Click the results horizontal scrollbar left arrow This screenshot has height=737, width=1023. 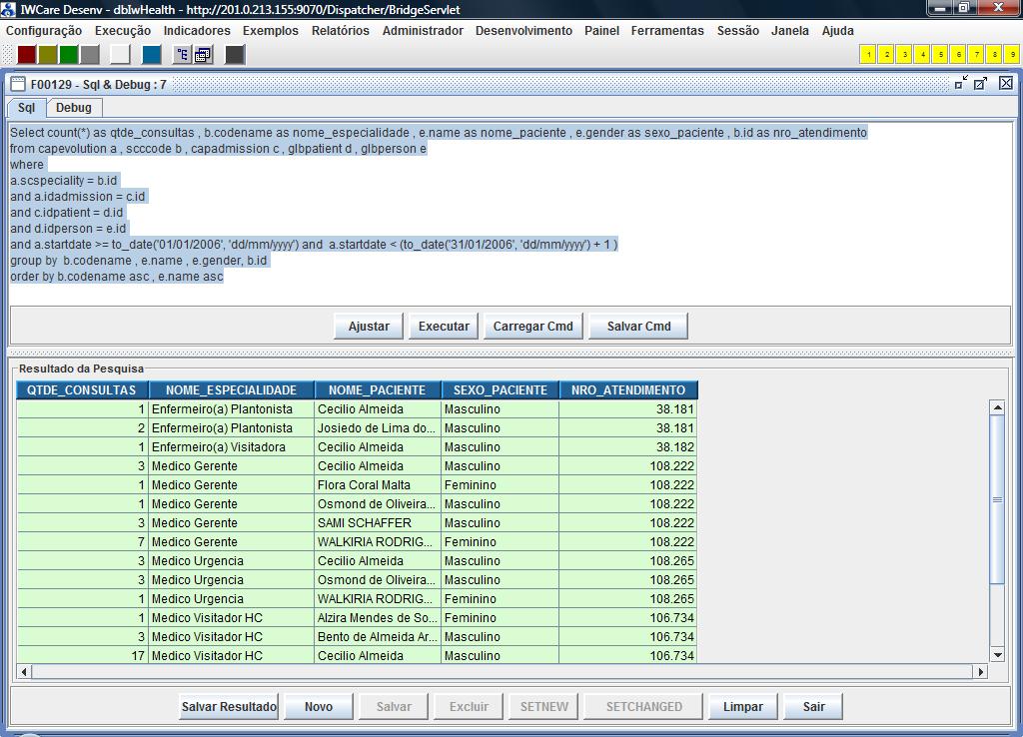pyautogui.click(x=24, y=671)
